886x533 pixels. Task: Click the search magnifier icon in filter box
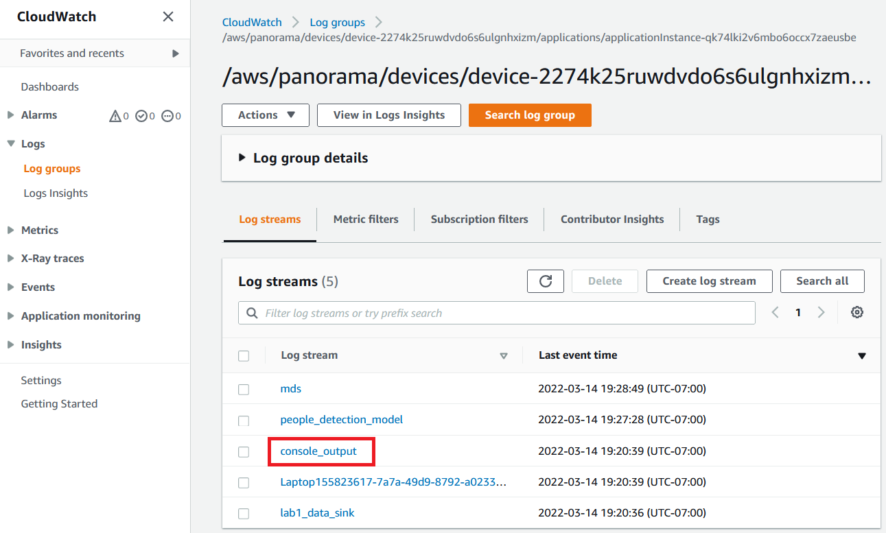pyautogui.click(x=252, y=313)
